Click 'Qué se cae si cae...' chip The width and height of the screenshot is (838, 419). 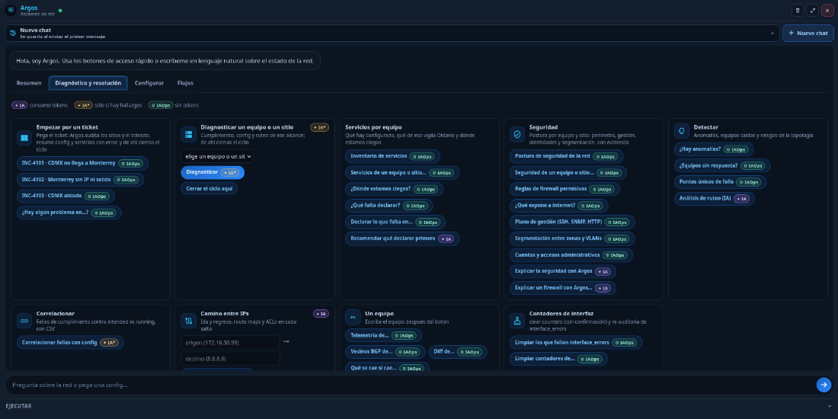(387, 368)
